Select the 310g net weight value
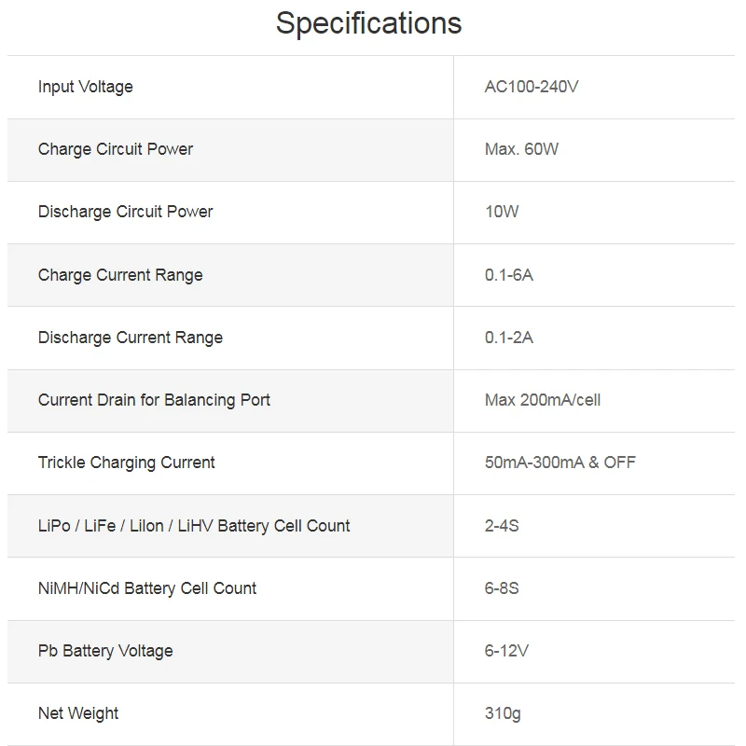746x746 pixels. click(x=503, y=713)
